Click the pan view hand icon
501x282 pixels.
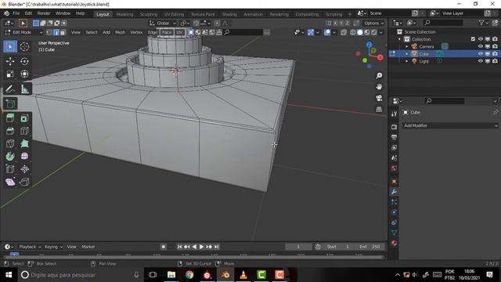click(379, 87)
